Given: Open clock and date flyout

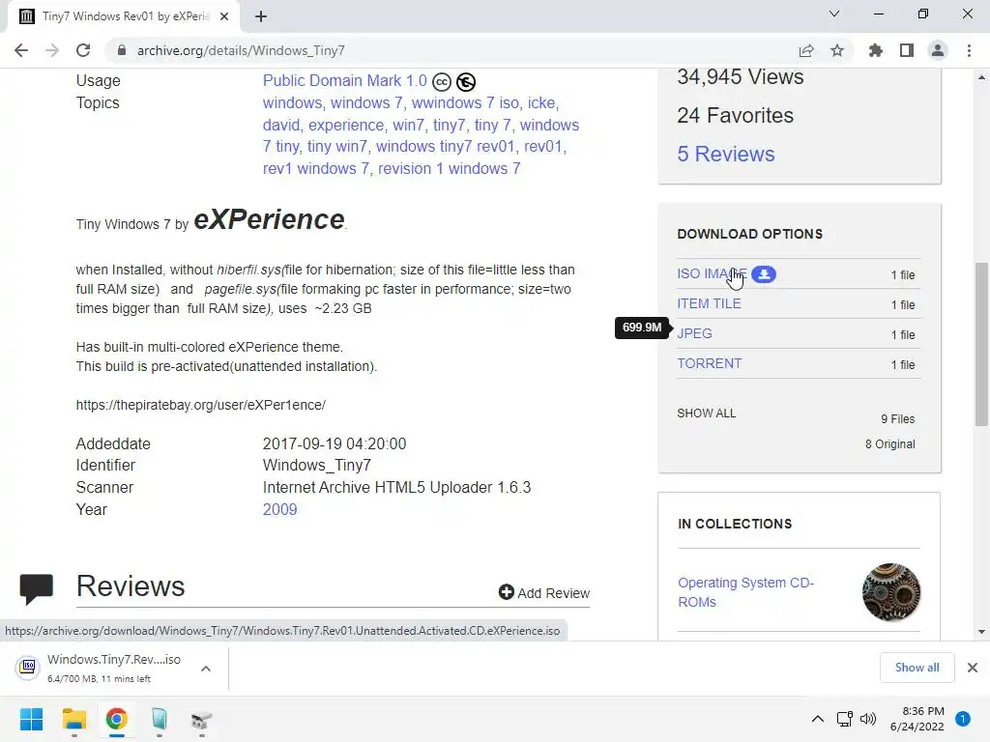Looking at the screenshot, I should pyautogui.click(x=917, y=719).
